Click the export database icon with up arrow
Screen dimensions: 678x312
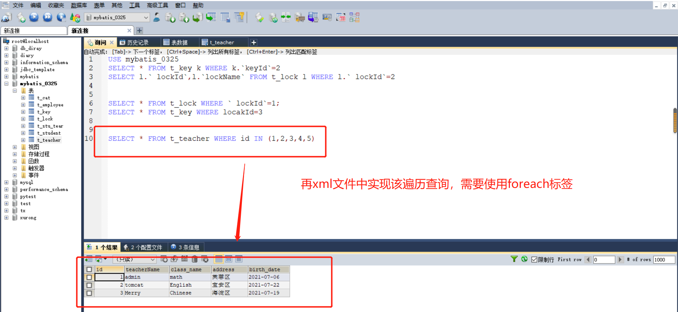tap(184, 17)
